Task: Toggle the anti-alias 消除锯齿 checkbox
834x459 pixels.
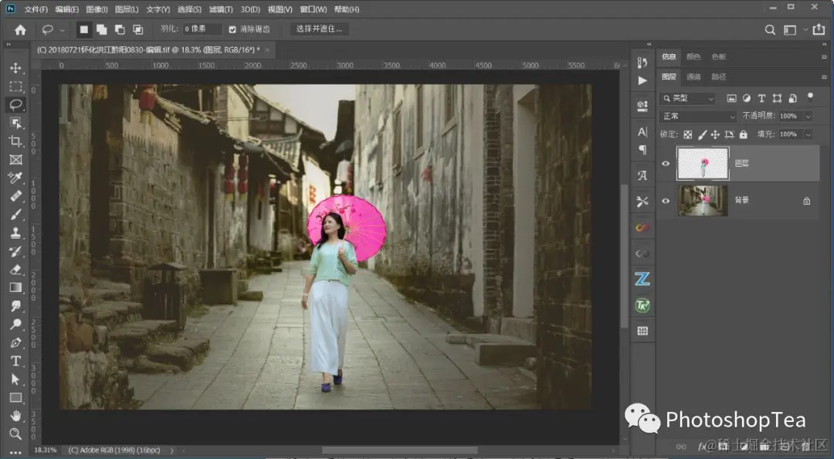Action: (x=232, y=29)
